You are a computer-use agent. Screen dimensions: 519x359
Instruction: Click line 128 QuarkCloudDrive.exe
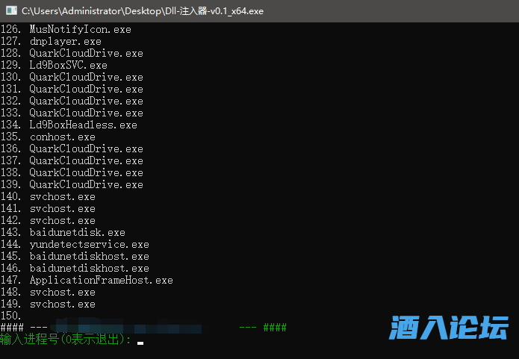coord(86,53)
